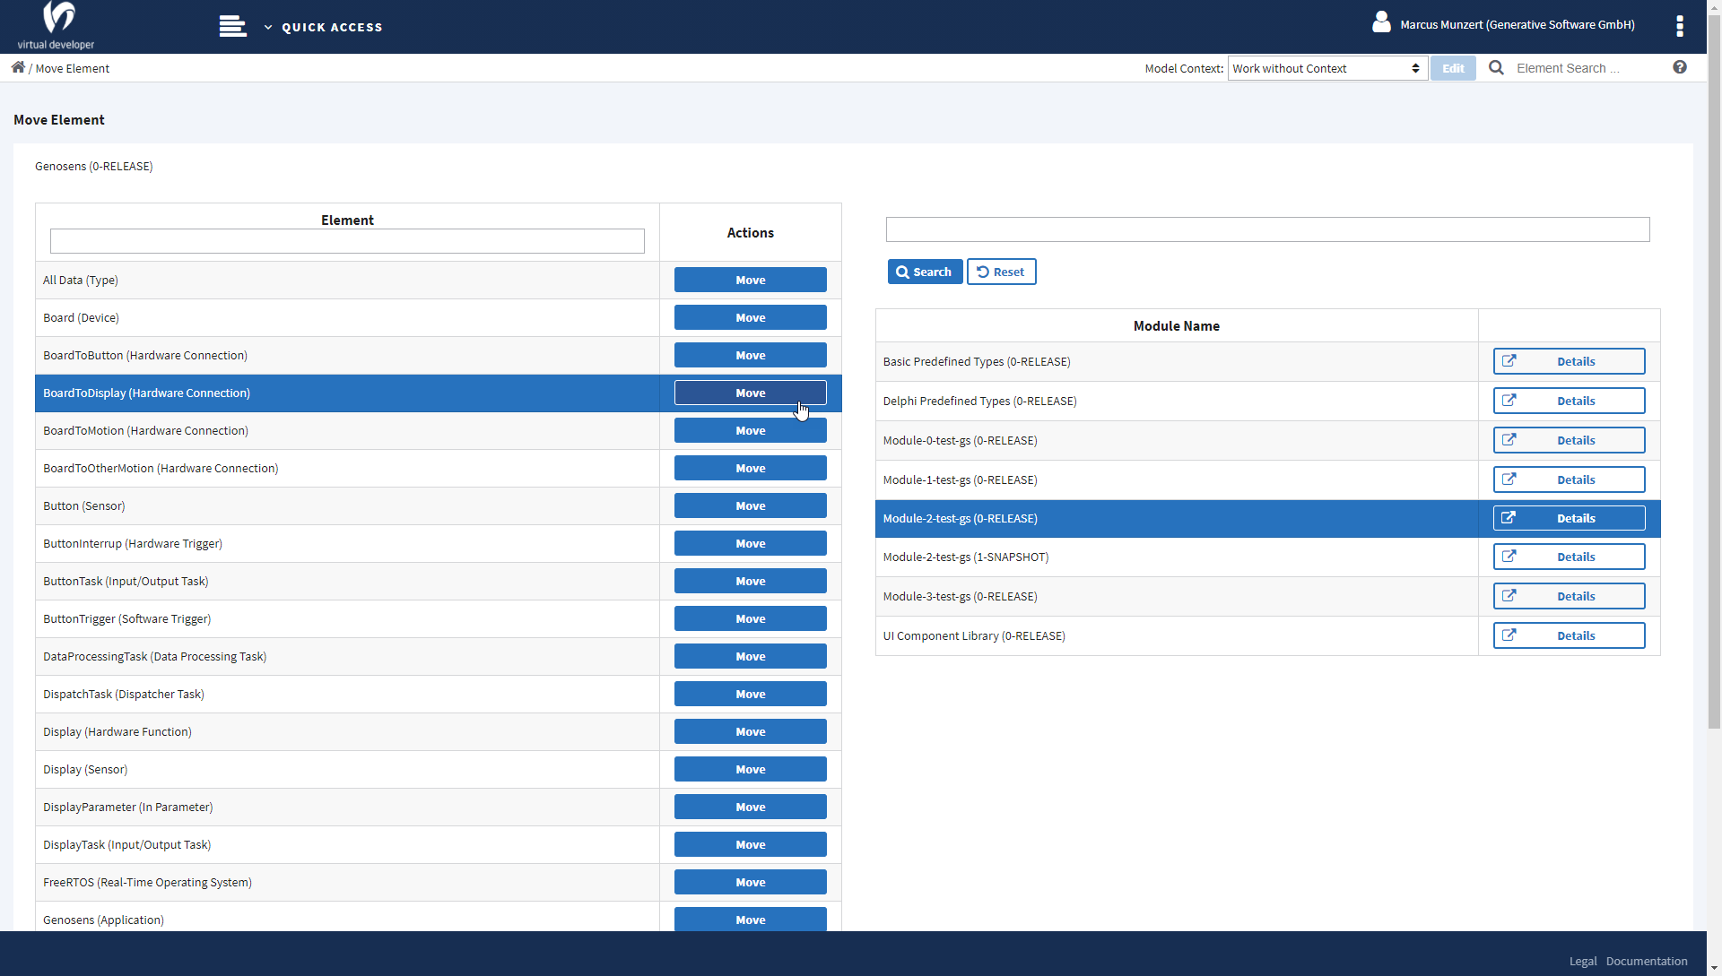Open the Documentation footer link
Screen dimensions: 1722x976
1646,961
